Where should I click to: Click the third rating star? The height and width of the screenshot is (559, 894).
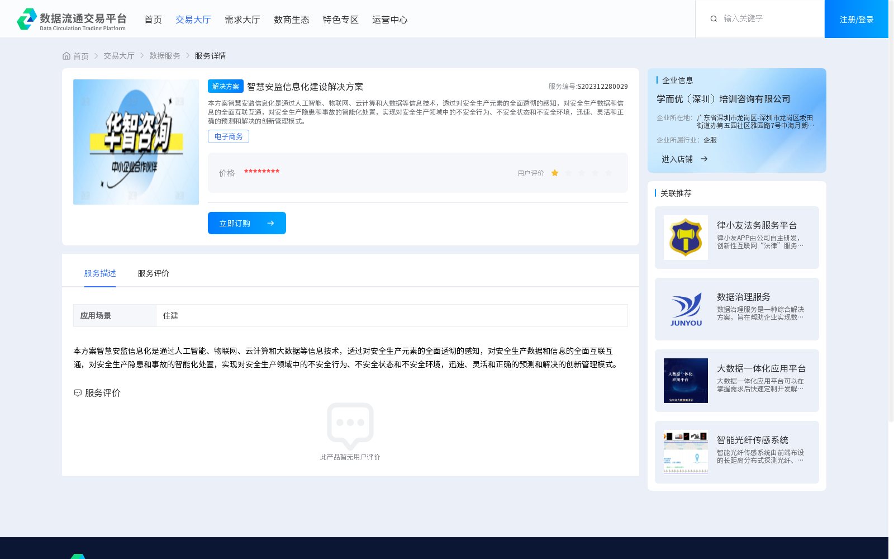point(582,173)
